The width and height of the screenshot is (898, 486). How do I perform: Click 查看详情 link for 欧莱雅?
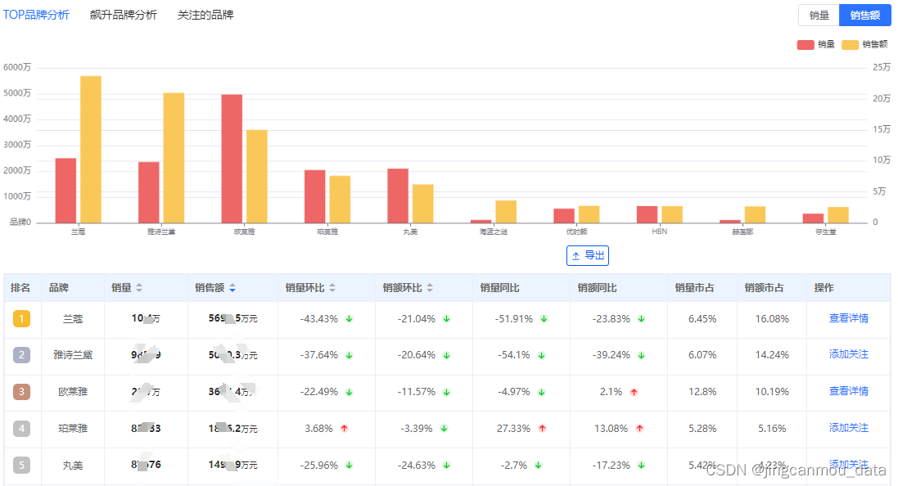[849, 391]
